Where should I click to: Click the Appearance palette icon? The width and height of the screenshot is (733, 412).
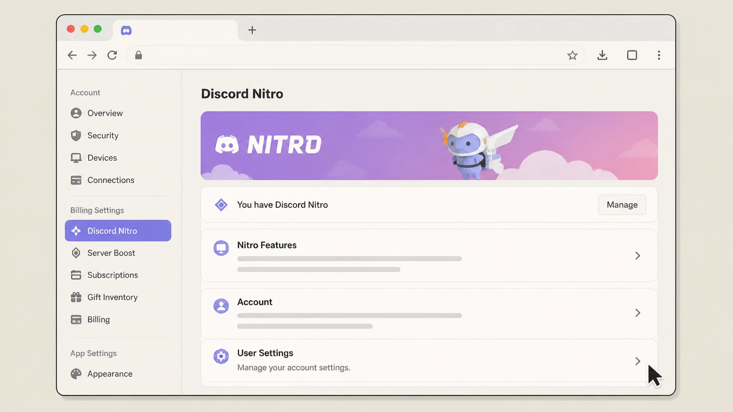click(76, 374)
